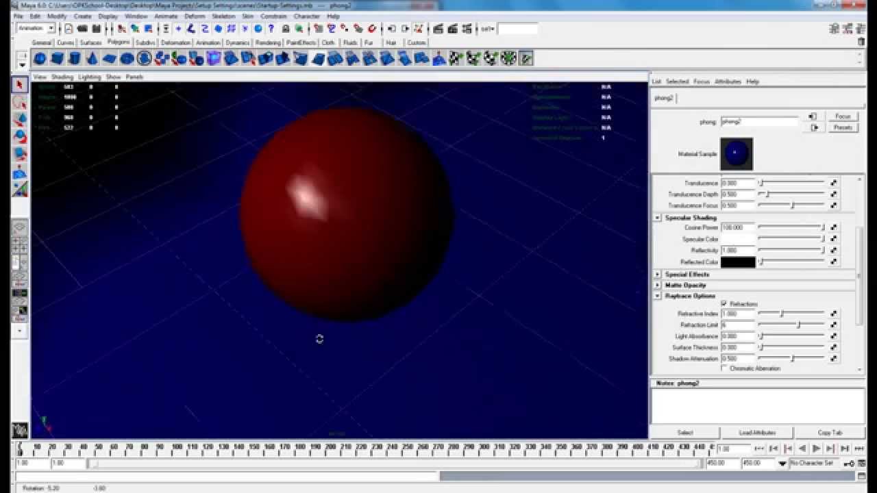This screenshot has height=493, width=877.
Task: Click the go to input connection icon
Action: tap(813, 117)
